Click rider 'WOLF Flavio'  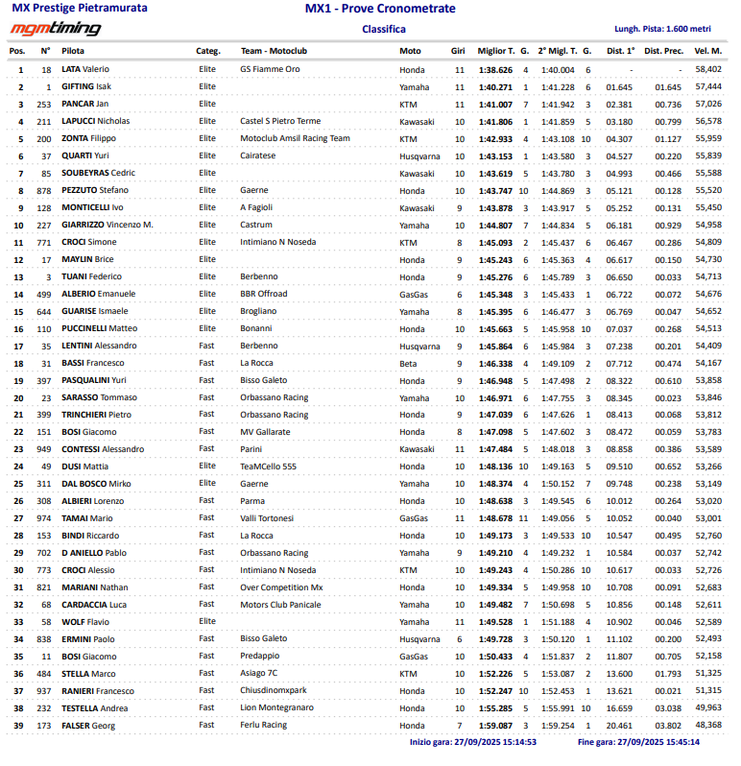pos(85,622)
